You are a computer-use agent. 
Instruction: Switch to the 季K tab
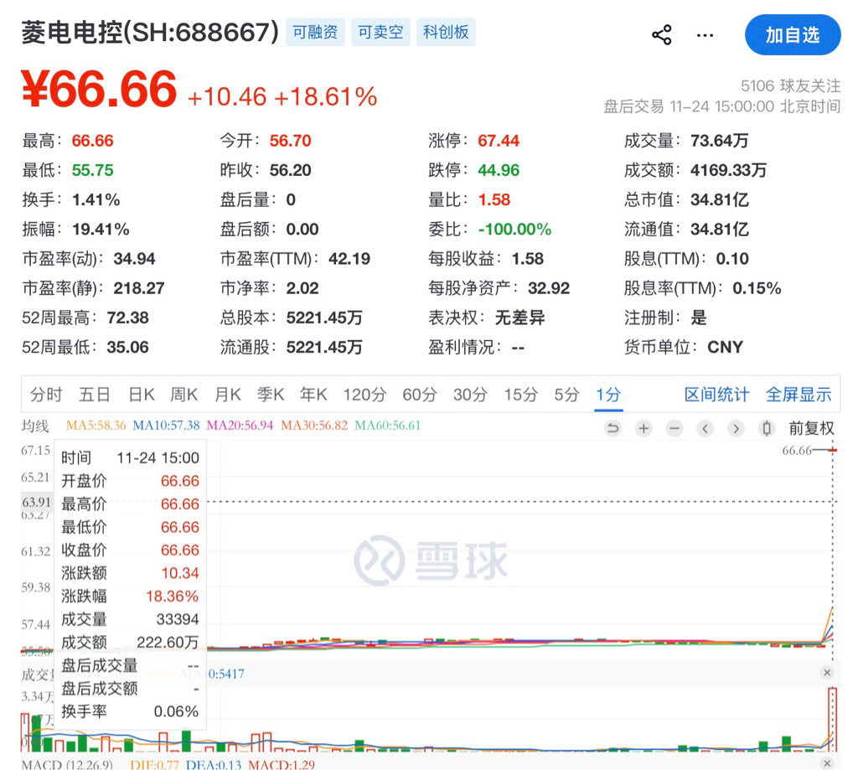271,395
